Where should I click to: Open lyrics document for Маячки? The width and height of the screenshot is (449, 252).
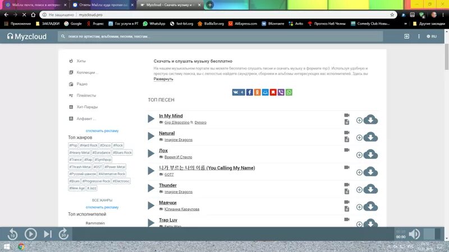pos(347,209)
